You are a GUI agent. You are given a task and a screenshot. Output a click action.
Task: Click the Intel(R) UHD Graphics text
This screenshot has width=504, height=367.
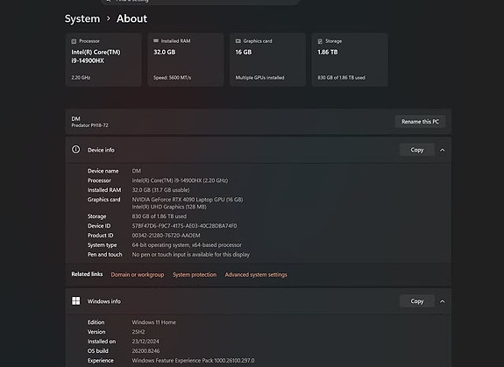(x=169, y=207)
